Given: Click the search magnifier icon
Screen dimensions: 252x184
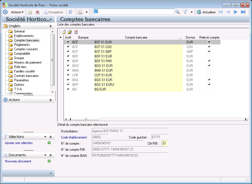Looking at the screenshot, I should (178, 12).
